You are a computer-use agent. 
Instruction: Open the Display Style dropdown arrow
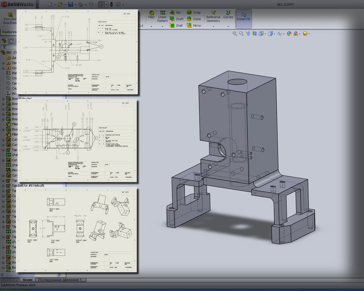coord(274,34)
